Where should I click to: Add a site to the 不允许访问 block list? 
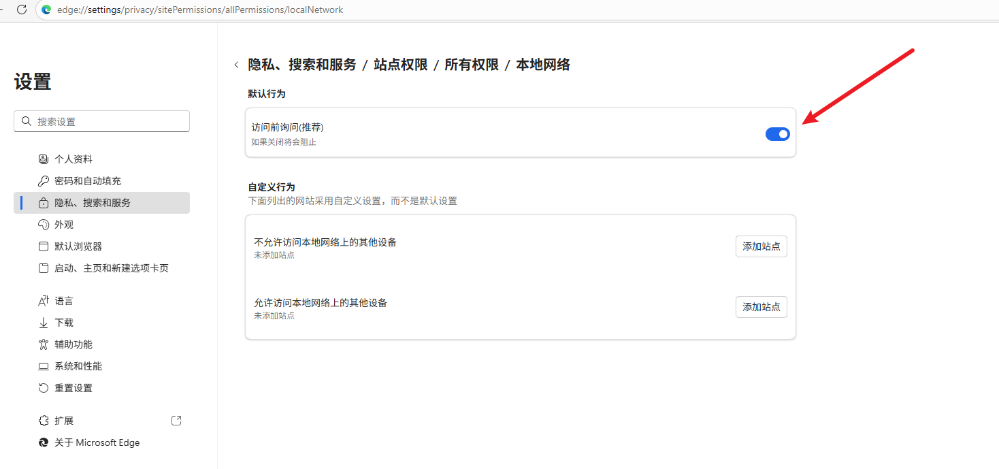pyautogui.click(x=761, y=246)
